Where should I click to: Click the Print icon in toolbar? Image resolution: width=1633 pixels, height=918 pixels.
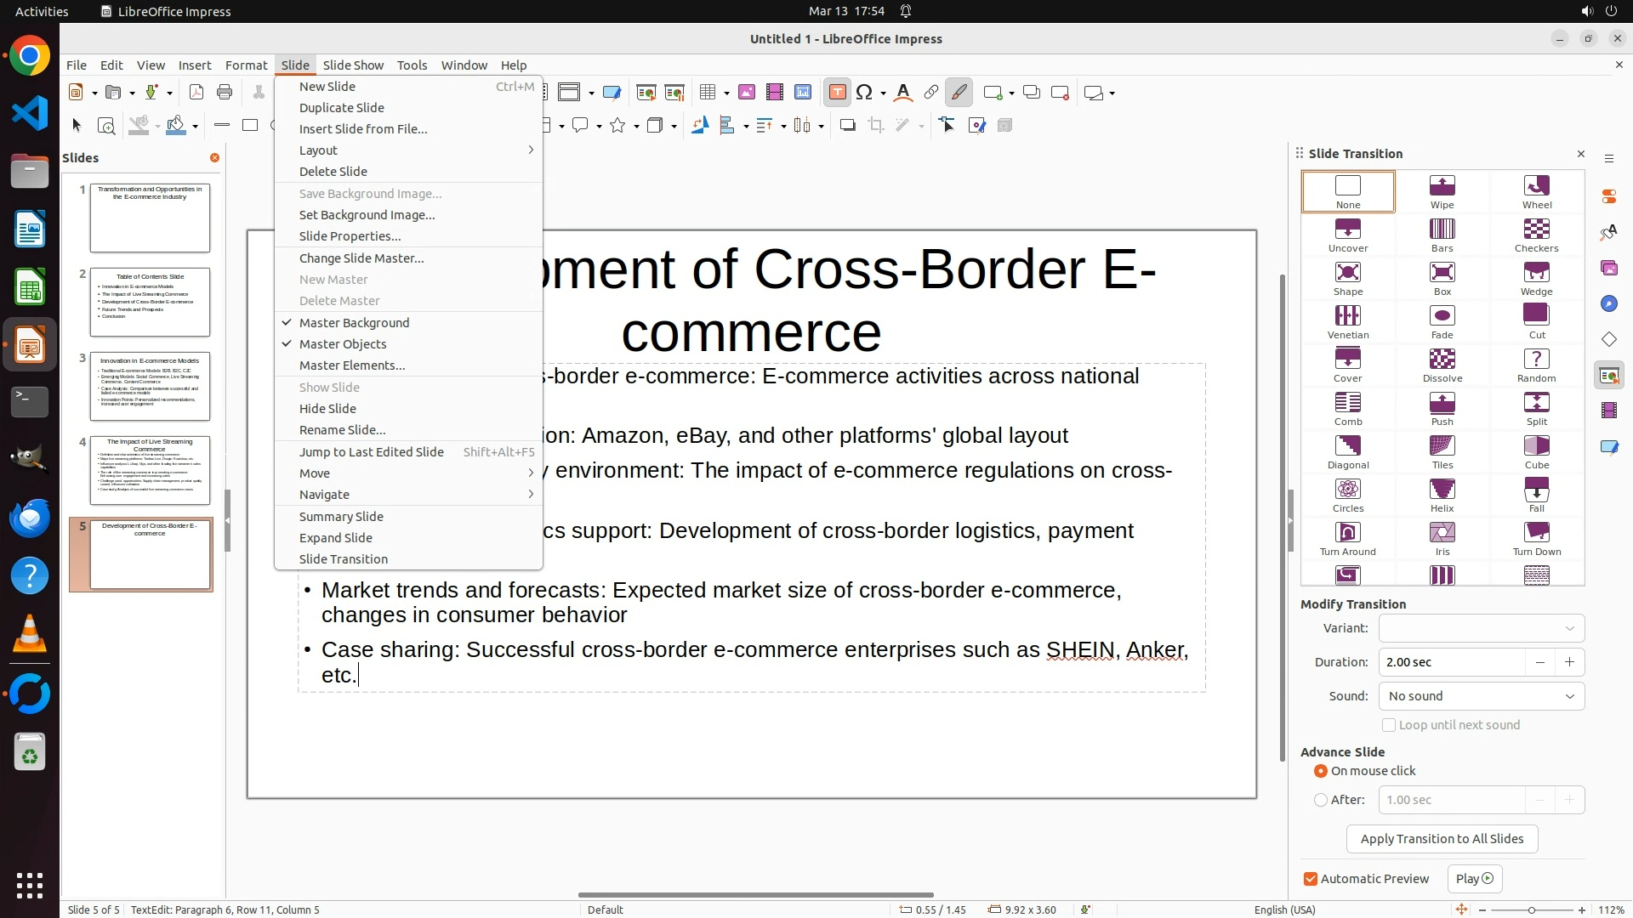[225, 93]
